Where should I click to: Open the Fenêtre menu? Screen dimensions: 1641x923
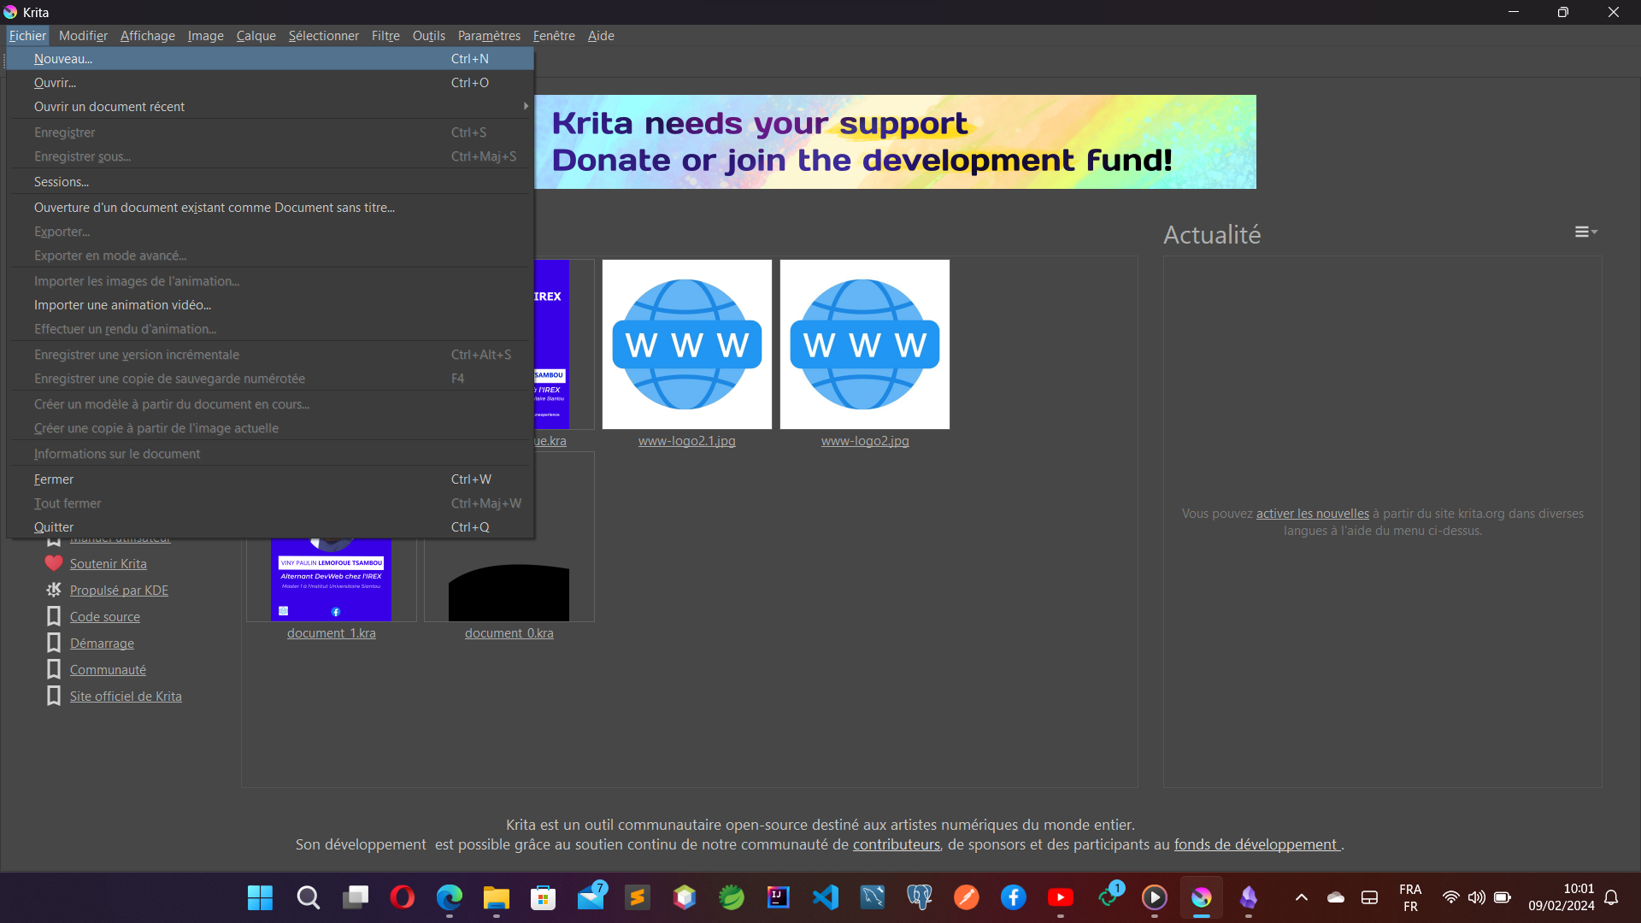click(554, 36)
